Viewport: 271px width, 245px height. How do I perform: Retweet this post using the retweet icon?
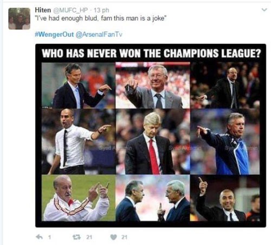77,237
